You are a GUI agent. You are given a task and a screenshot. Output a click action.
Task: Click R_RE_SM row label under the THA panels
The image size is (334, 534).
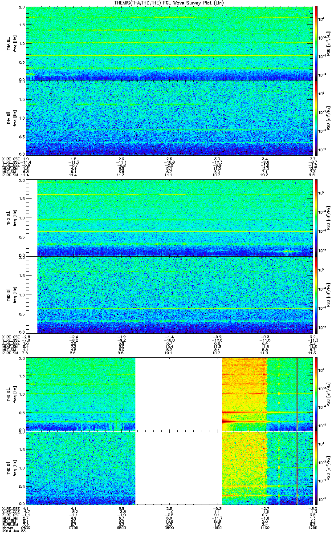10,176
